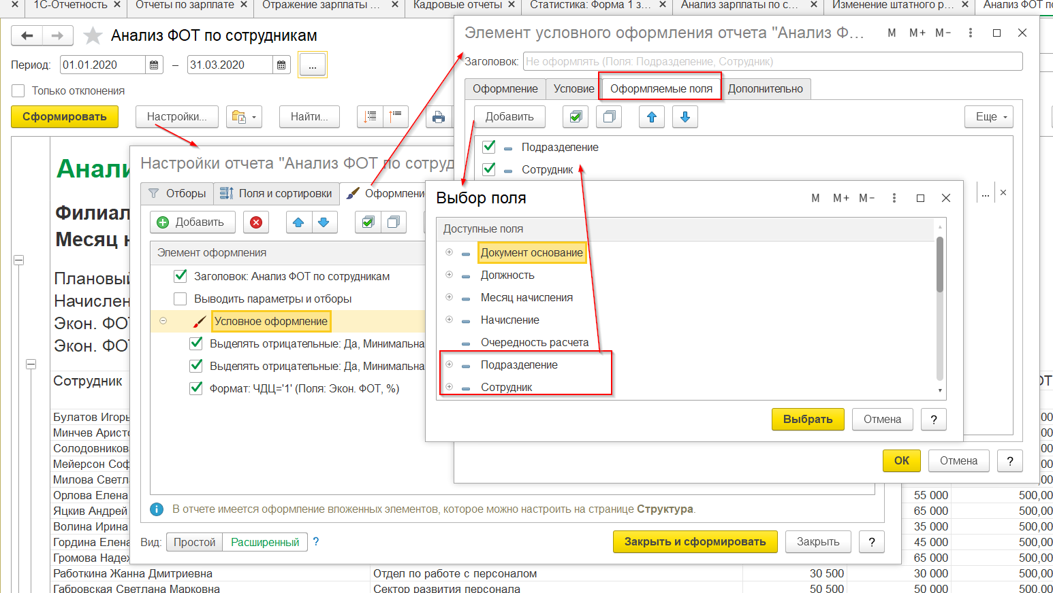
Task: Toggle first 'Выделять отрицательные' checkbox
Action: (196, 343)
